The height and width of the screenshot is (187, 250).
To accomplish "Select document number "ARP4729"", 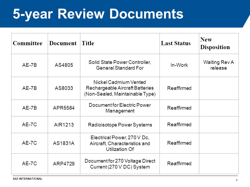I will coord(64,164).
